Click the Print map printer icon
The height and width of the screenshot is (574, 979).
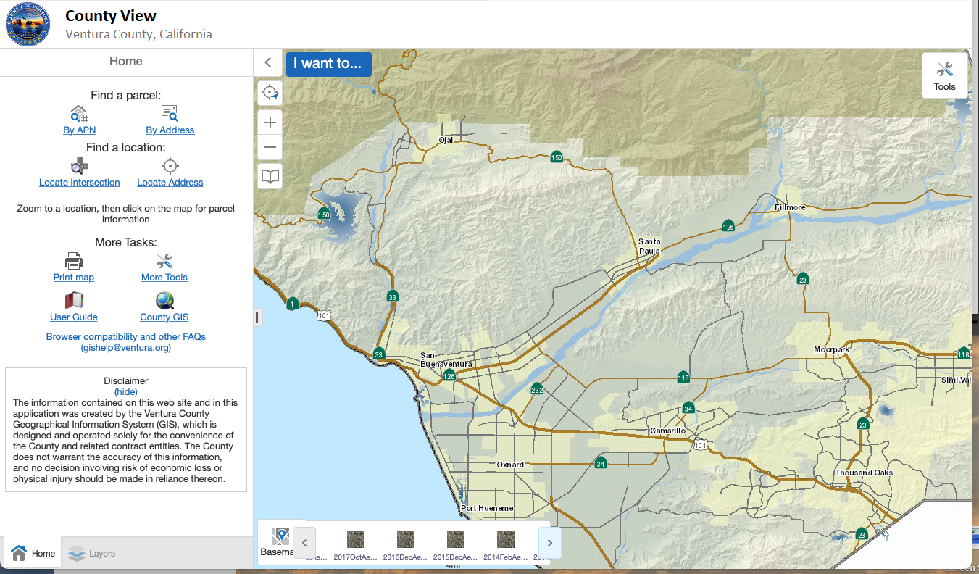[74, 261]
